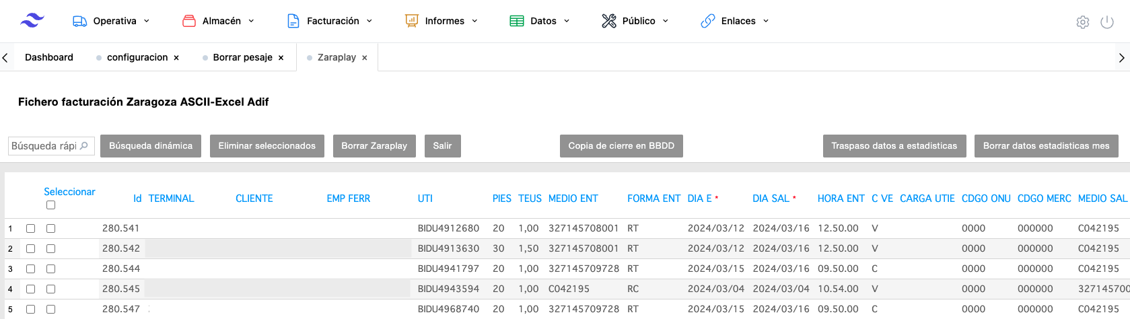The height and width of the screenshot is (319, 1130).
Task: Click the red Almacén box icon
Action: pos(189,21)
